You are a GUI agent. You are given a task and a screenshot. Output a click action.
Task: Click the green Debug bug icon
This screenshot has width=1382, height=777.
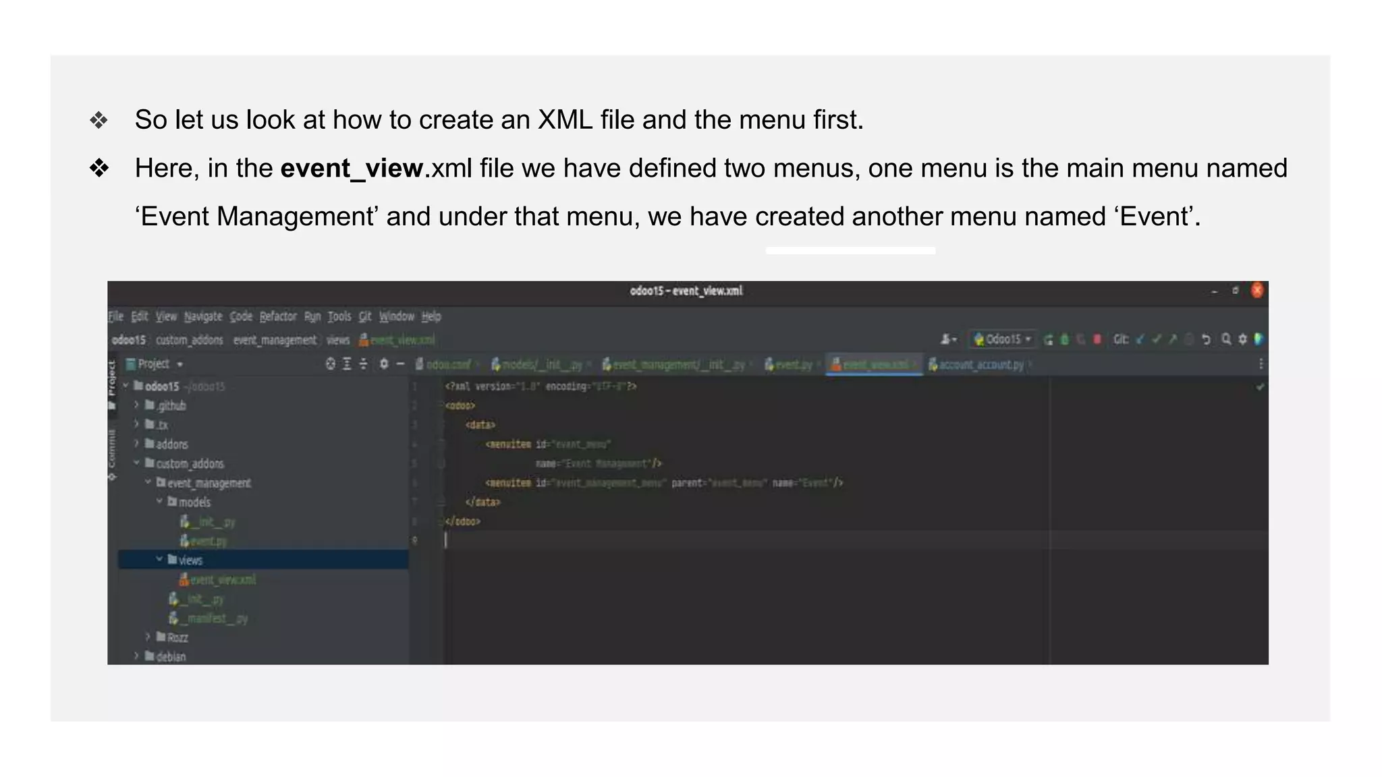pyautogui.click(x=1065, y=339)
